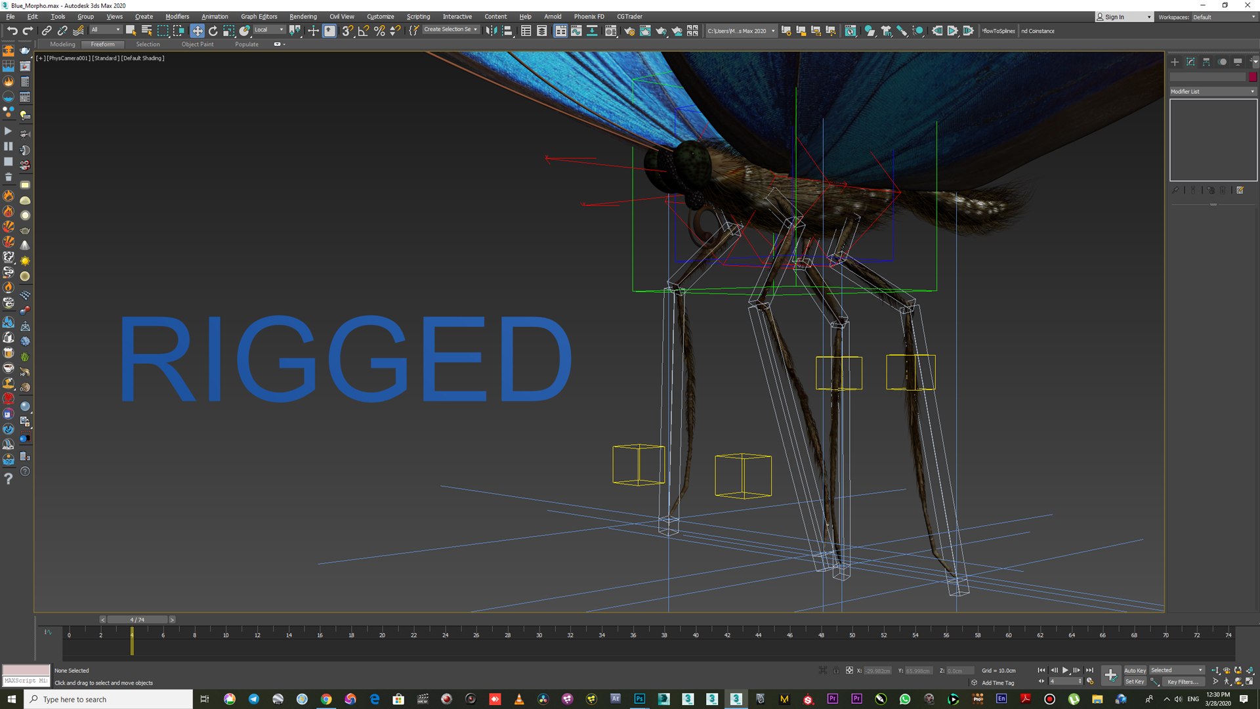
Task: Click the X coordinate field
Action: (x=877, y=670)
